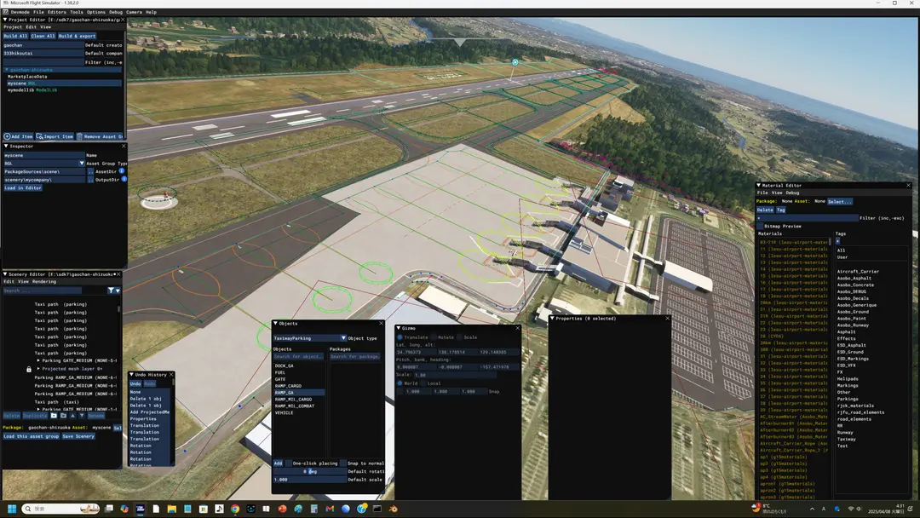This screenshot has height=518, width=920.
Task: Collapse the Inspector panel
Action: coord(6,146)
